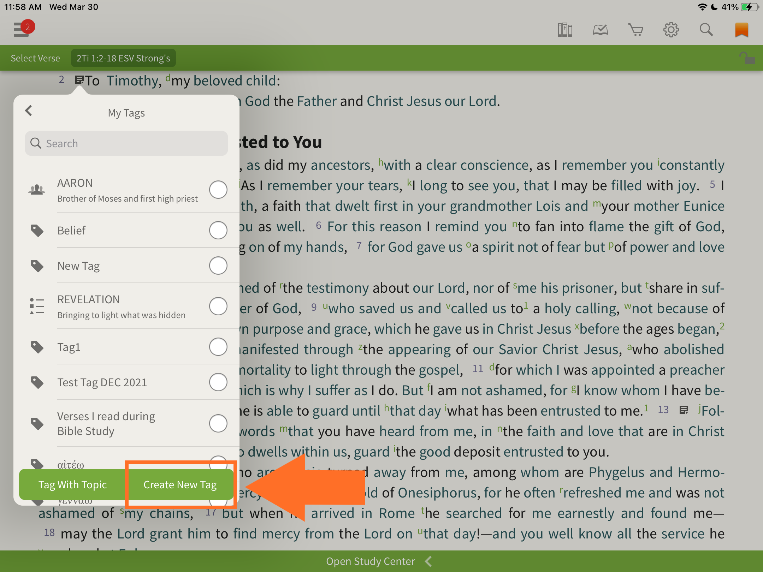The width and height of the screenshot is (763, 572).
Task: Focus the tag Search field
Action: coord(126,143)
